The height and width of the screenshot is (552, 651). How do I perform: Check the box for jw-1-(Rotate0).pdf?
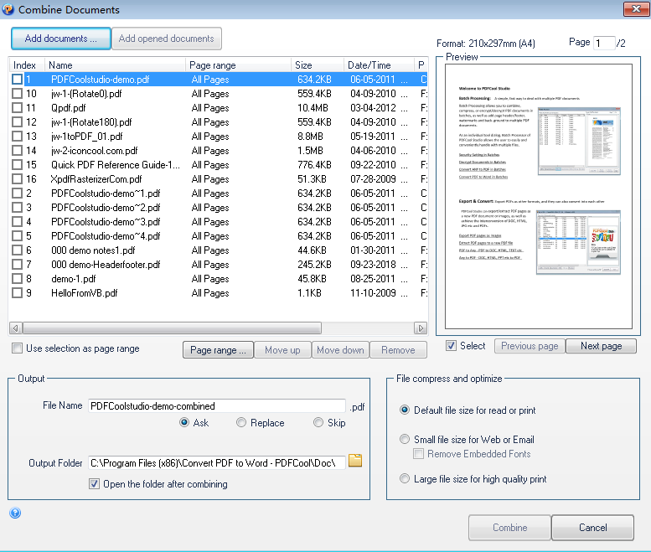coord(17,94)
